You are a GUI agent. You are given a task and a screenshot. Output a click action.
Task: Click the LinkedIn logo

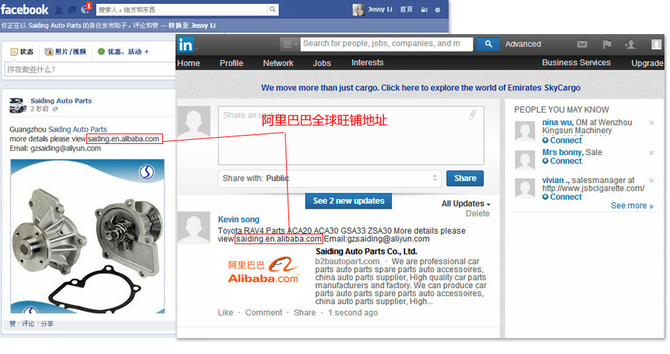186,45
